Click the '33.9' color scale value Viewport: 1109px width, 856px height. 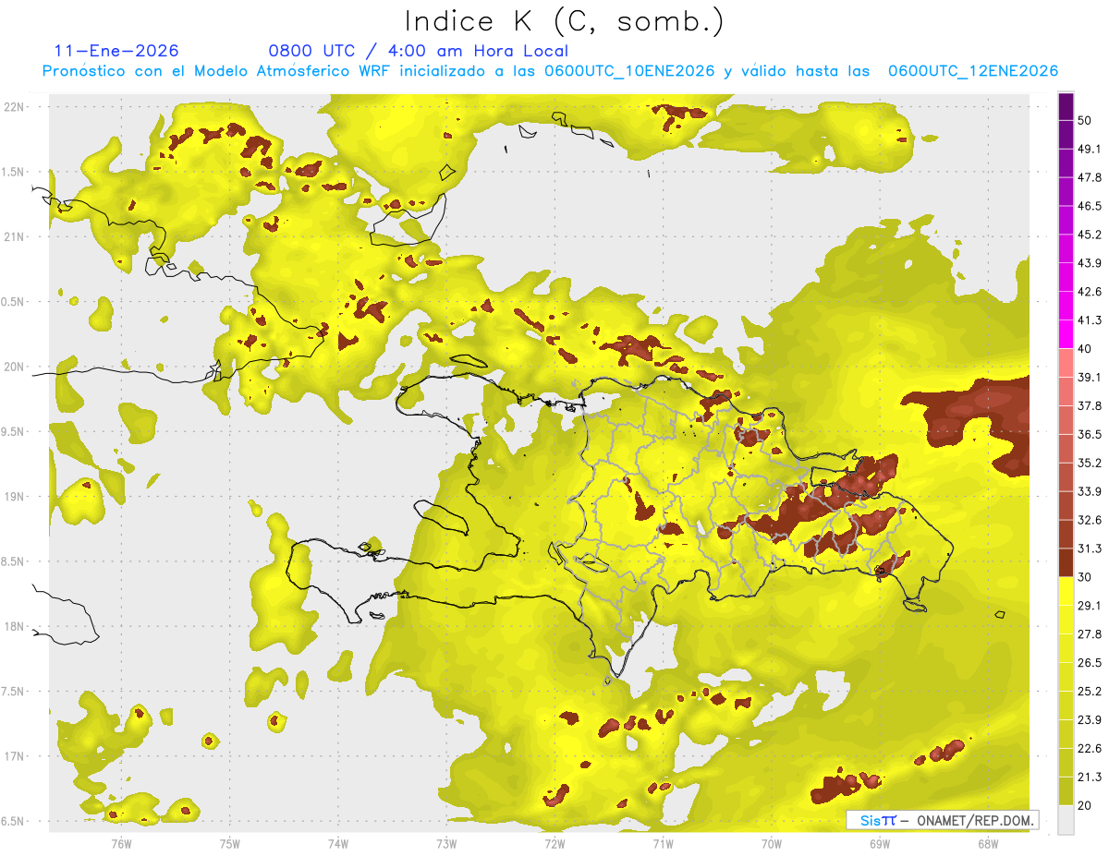click(1090, 491)
